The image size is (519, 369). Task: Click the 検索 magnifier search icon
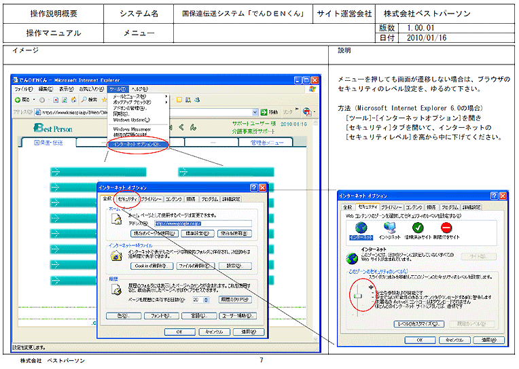[84, 99]
